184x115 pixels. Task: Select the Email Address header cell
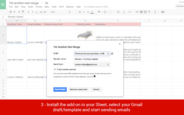[35, 24]
